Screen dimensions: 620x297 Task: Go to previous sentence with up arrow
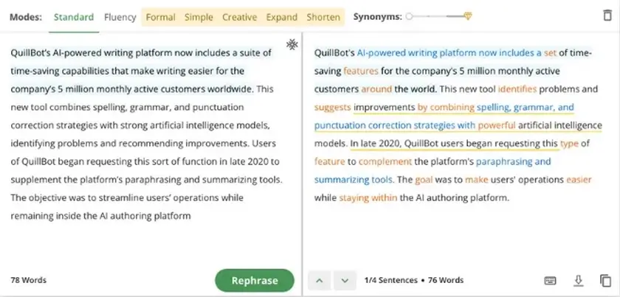click(x=319, y=280)
